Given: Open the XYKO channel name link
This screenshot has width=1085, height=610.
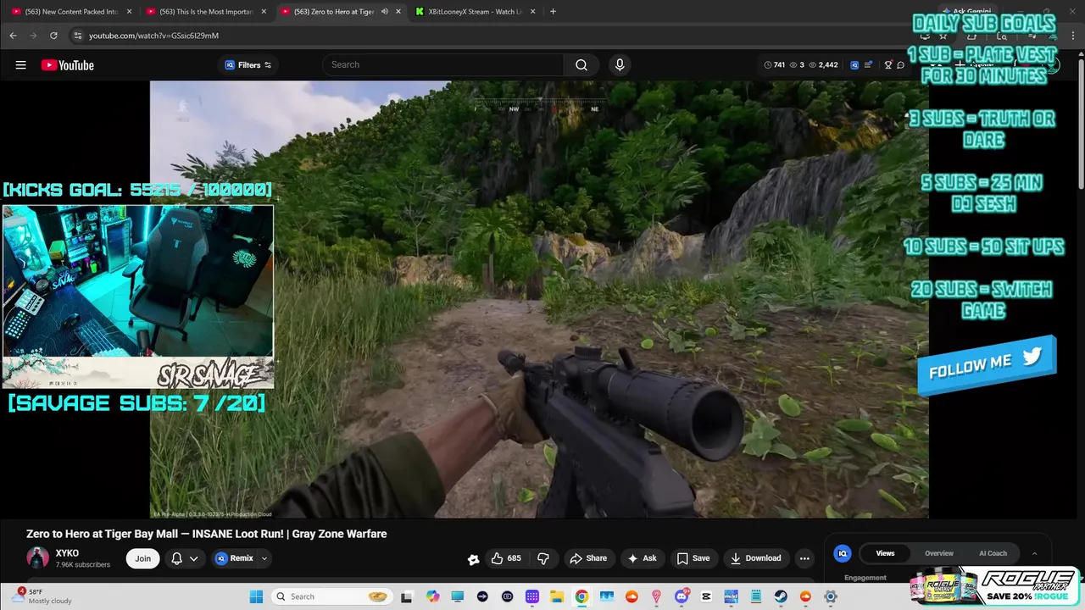Looking at the screenshot, I should tap(67, 553).
